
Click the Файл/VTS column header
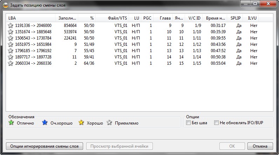coord(112,18)
